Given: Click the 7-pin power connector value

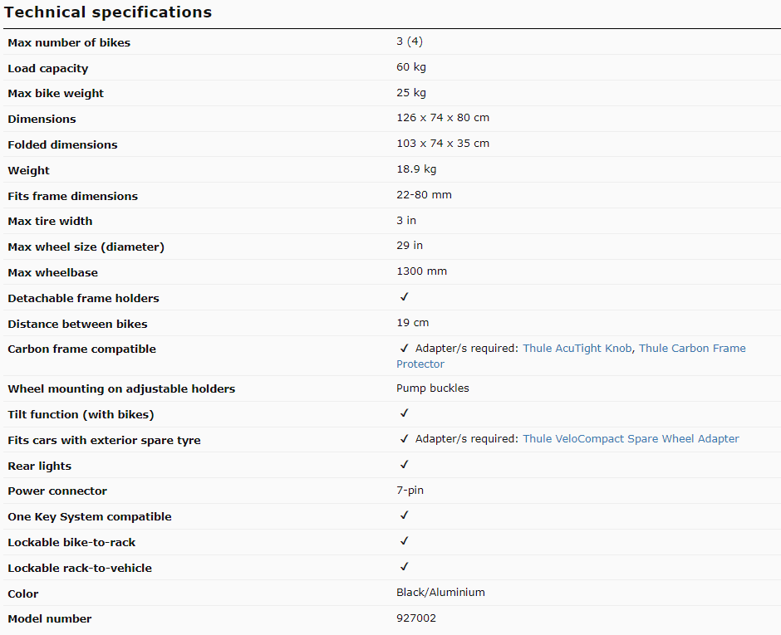Looking at the screenshot, I should (410, 491).
